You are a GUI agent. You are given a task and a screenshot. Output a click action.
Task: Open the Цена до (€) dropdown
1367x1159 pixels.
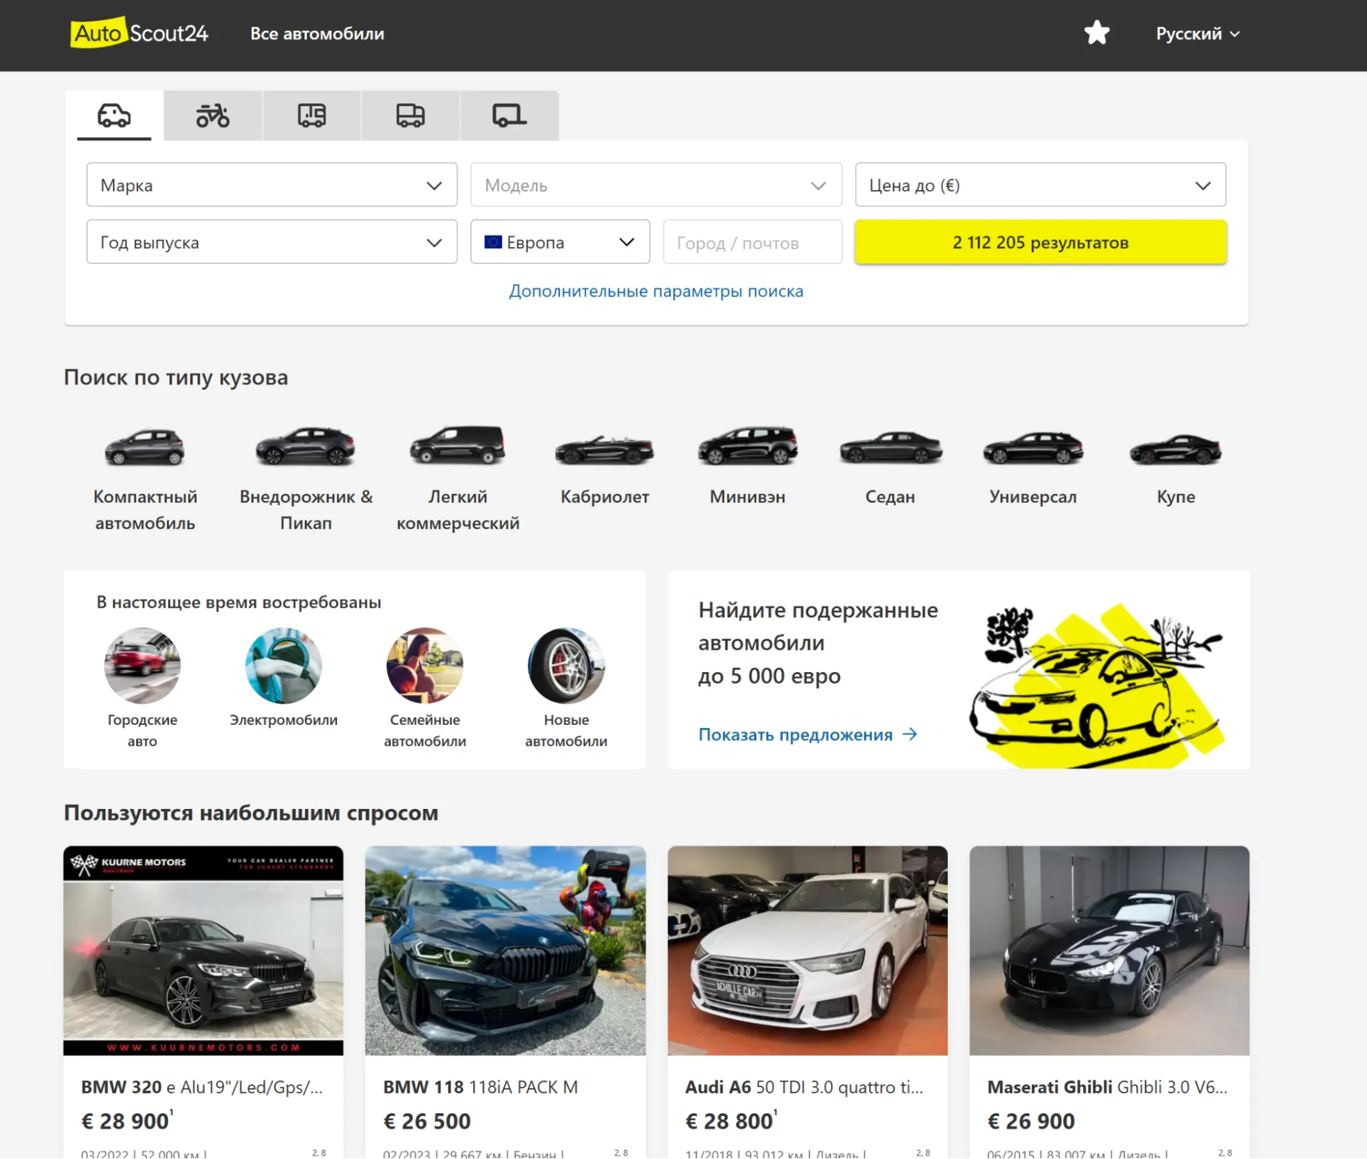click(x=1040, y=185)
